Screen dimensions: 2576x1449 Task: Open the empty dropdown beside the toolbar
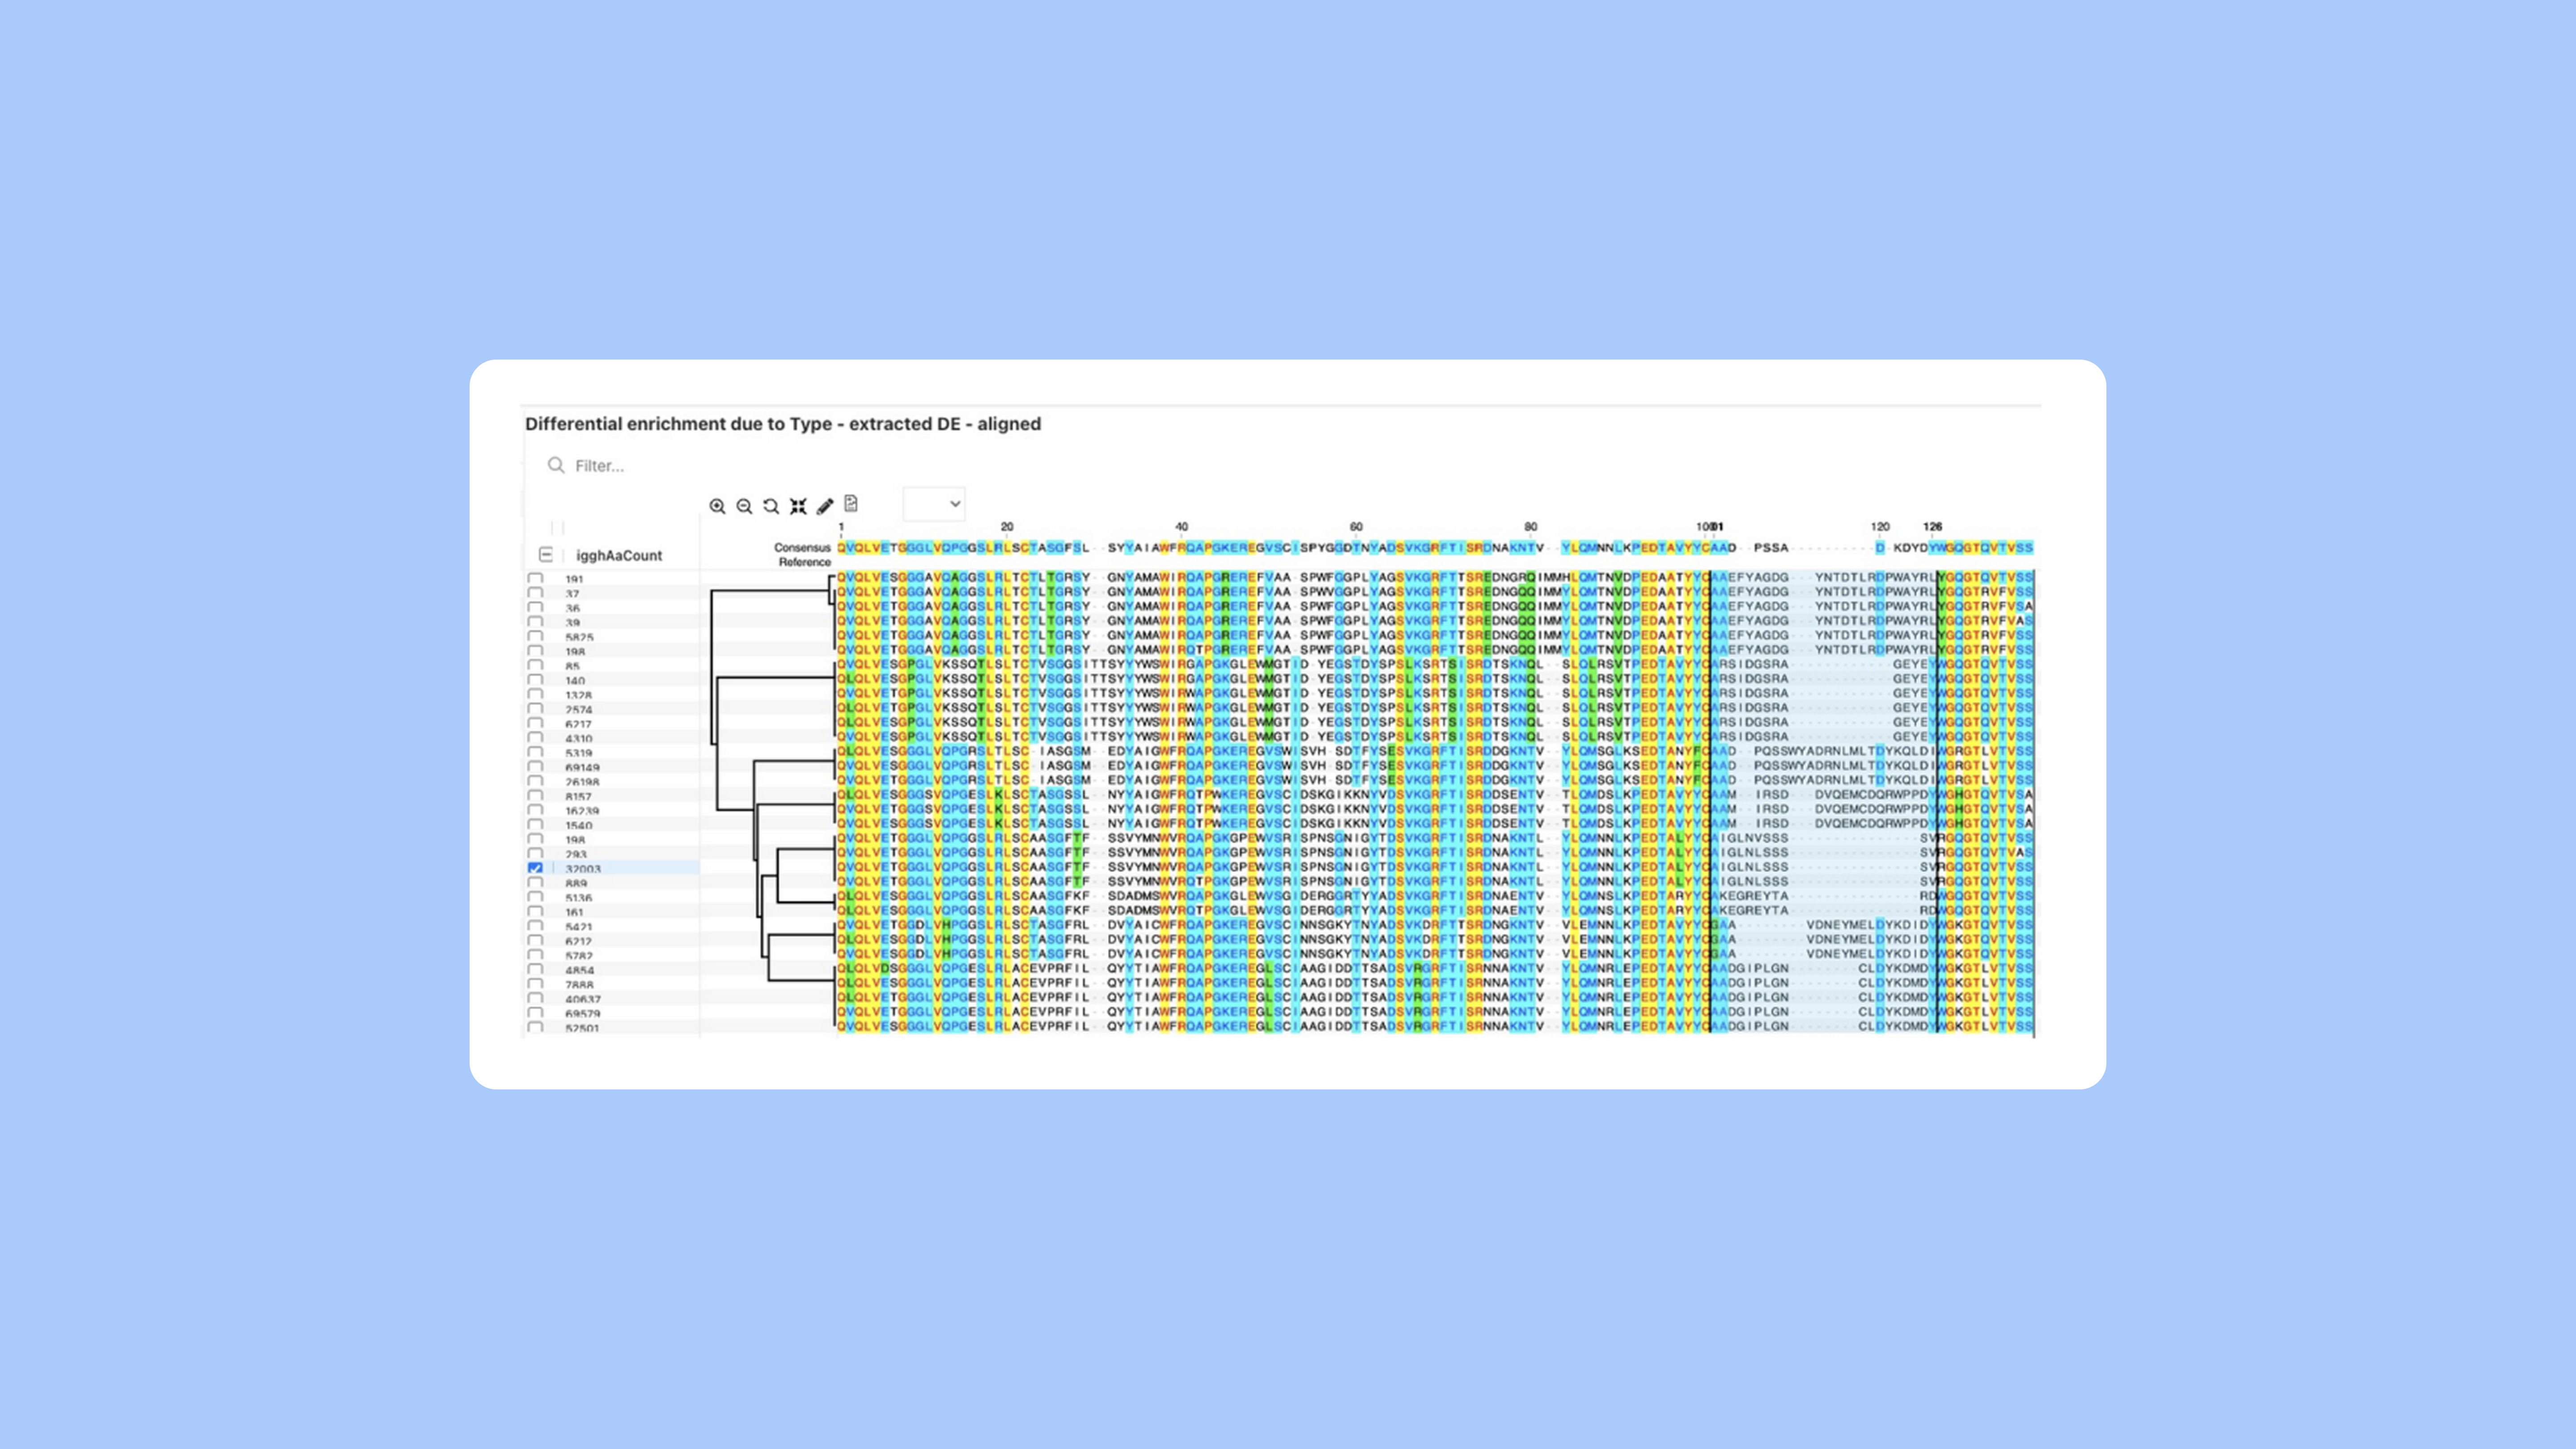coord(934,504)
